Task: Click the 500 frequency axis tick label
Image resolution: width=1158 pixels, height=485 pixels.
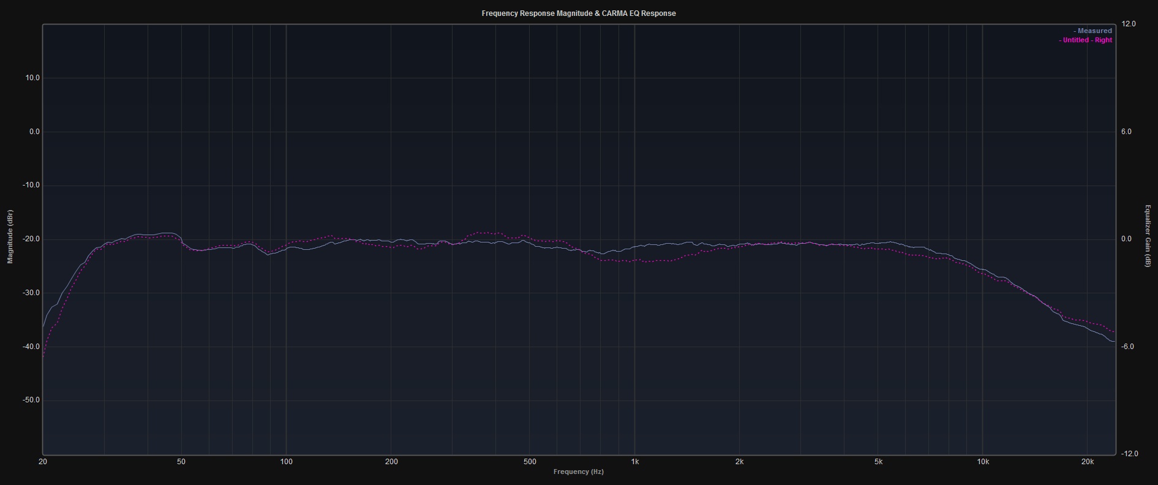Action: tap(530, 462)
